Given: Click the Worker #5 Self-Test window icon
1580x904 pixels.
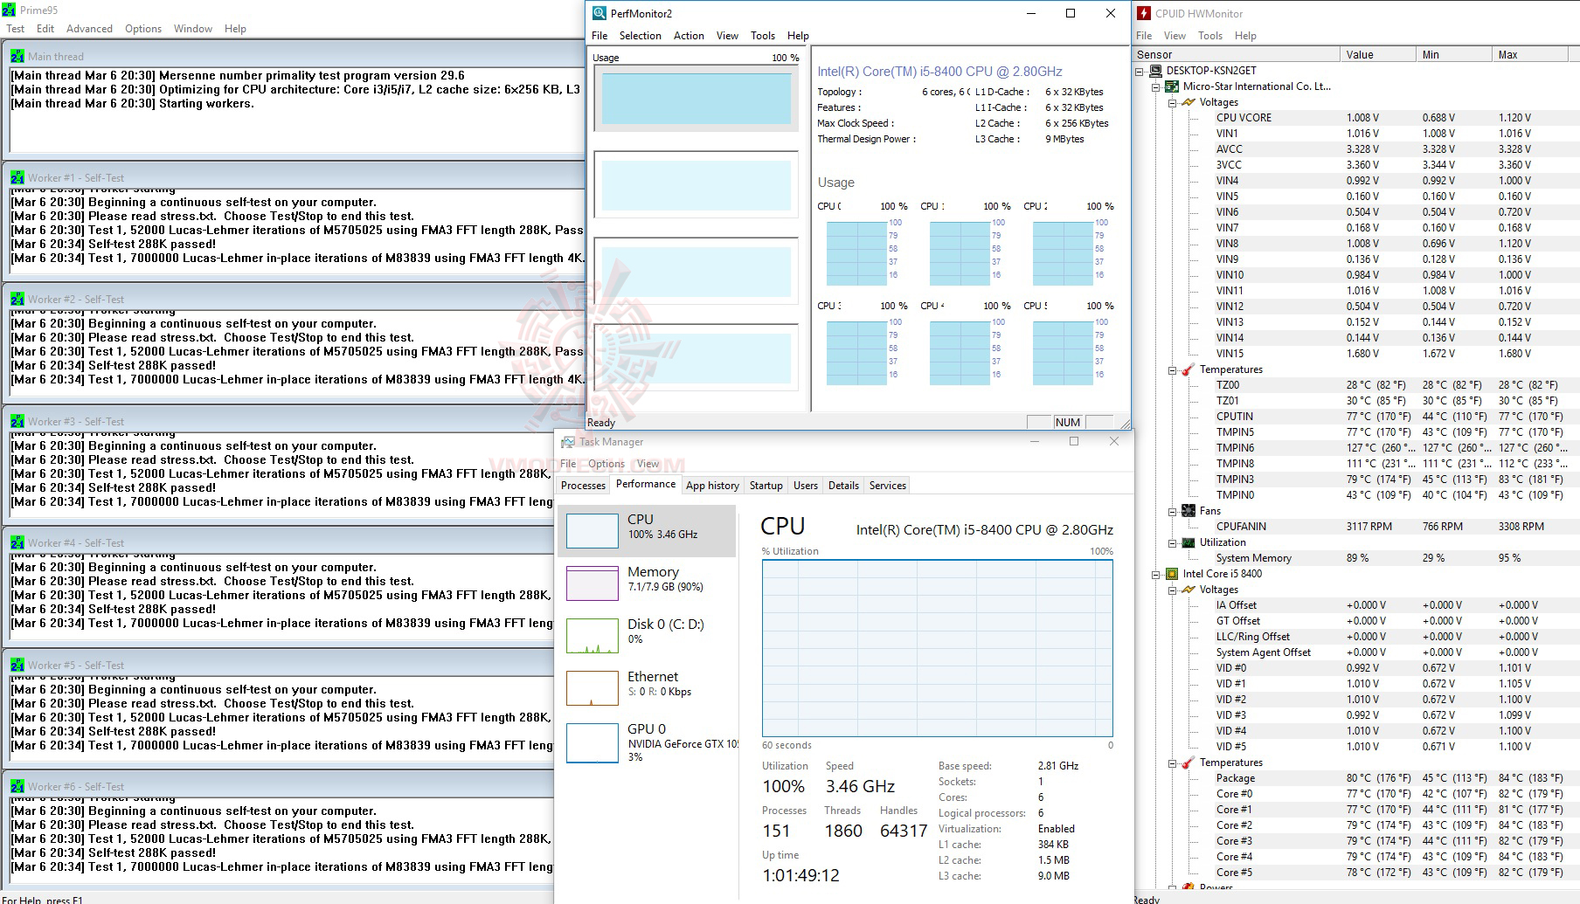Looking at the screenshot, I should pyautogui.click(x=17, y=665).
